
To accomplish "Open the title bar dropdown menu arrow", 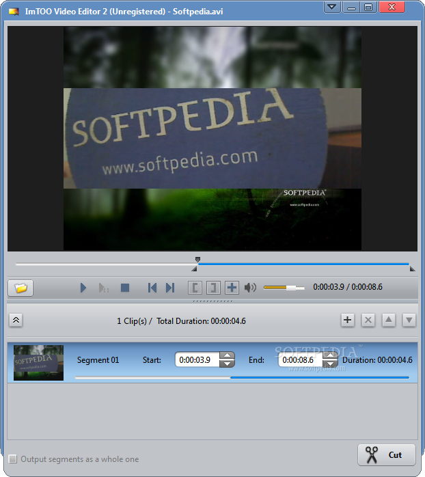I will tap(332, 7).
